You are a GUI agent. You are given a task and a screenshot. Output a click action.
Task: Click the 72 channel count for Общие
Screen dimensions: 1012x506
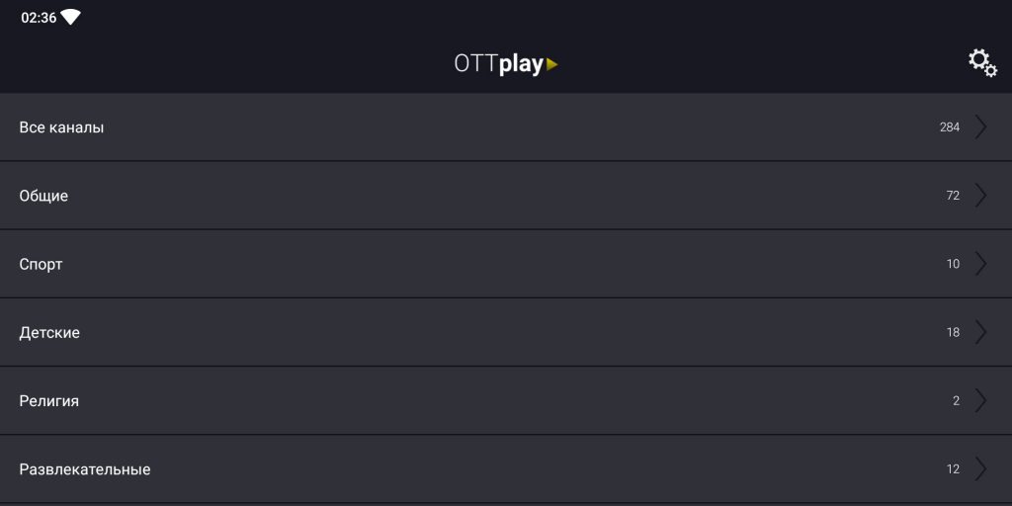click(x=953, y=196)
